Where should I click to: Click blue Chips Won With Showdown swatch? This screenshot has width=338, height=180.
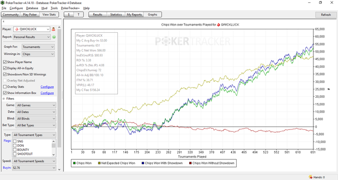pyautogui.click(x=143, y=163)
